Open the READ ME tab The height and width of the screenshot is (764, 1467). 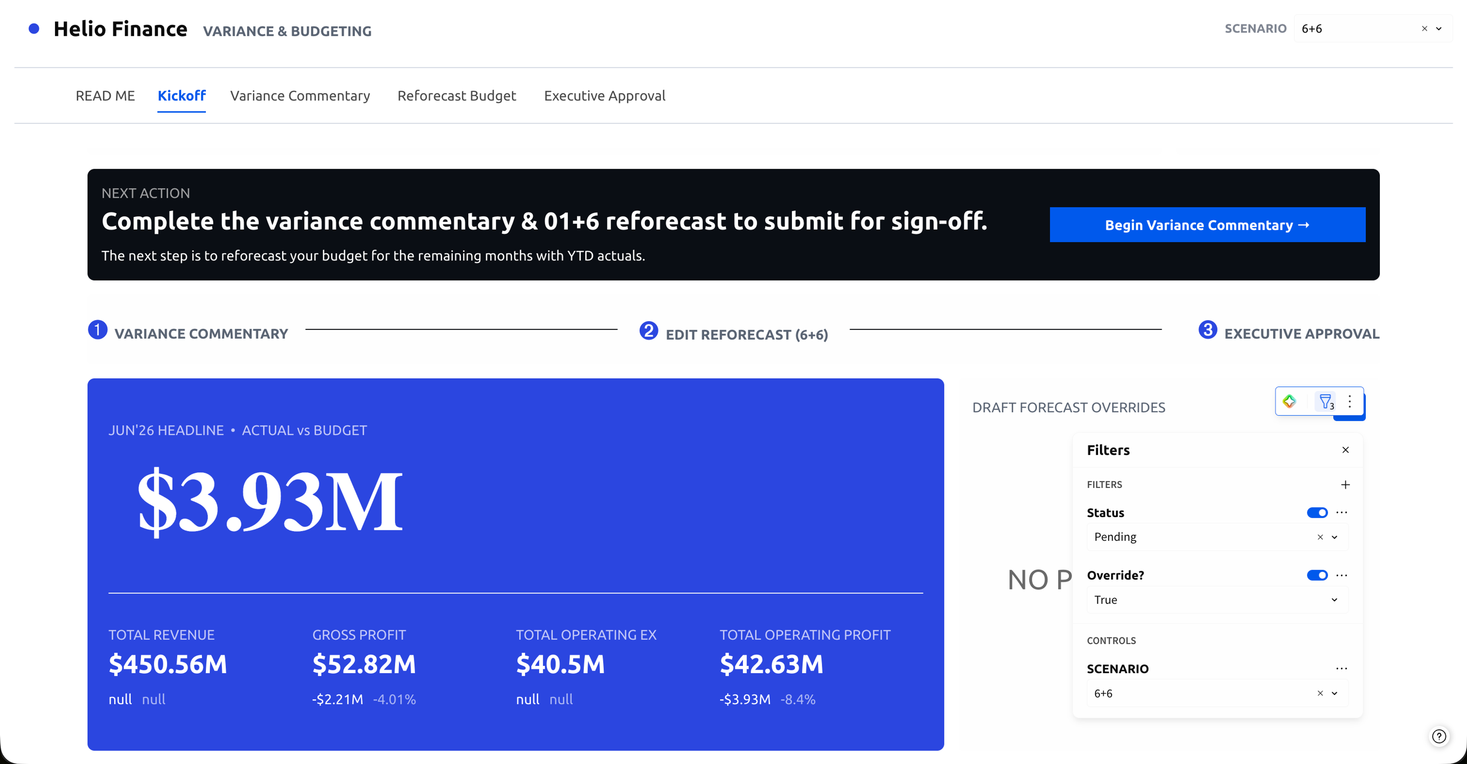click(105, 95)
